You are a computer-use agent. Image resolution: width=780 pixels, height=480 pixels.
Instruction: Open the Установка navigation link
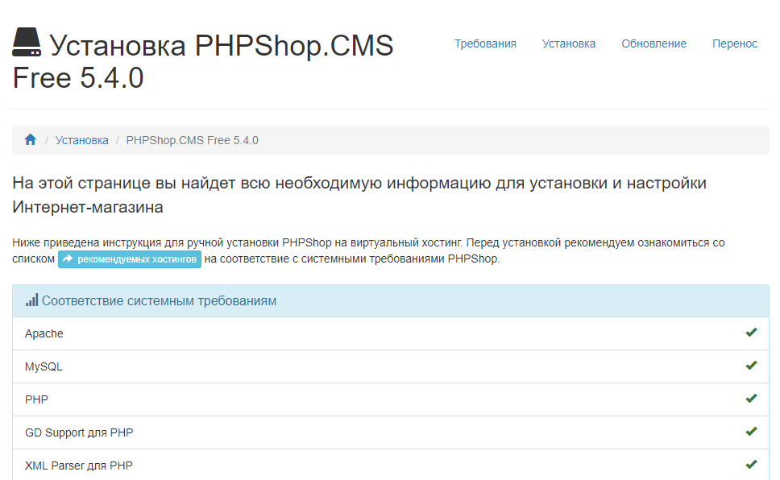569,43
